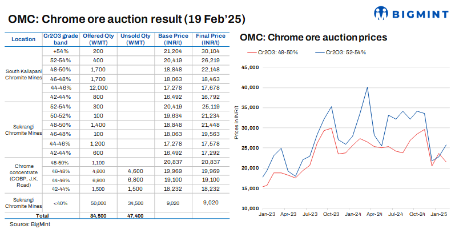Screen dimensions: 459x229
Task: Click the total unsold quantity 47,400
Action: pos(136,216)
